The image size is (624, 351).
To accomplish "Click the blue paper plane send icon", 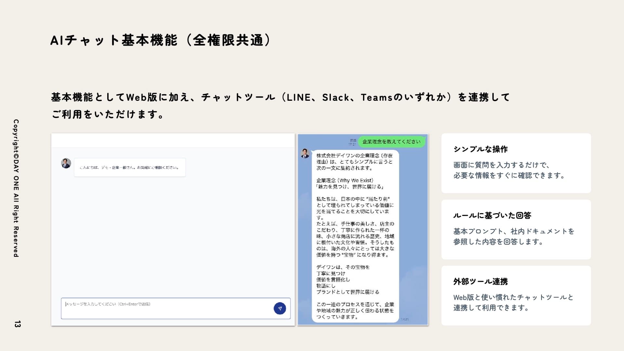I will point(280,308).
